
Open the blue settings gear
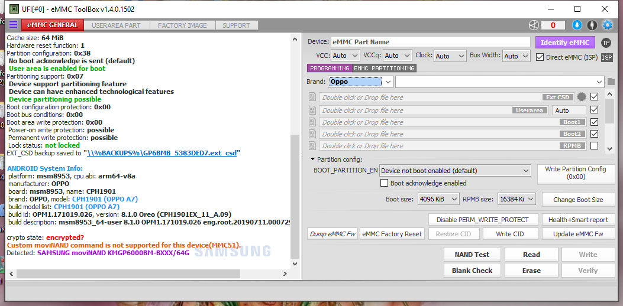[x=608, y=25]
